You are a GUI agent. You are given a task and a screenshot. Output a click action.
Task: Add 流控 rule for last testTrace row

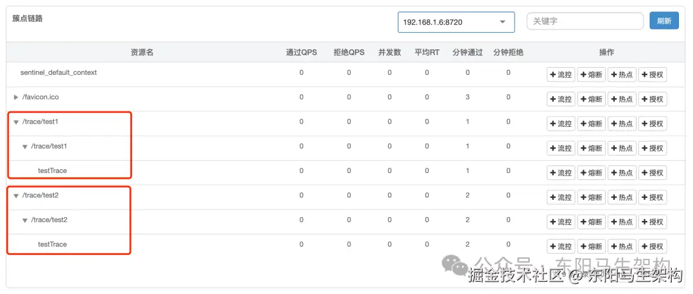coord(560,247)
